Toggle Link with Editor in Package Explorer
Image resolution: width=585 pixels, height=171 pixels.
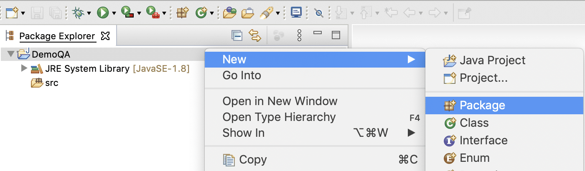click(x=254, y=35)
